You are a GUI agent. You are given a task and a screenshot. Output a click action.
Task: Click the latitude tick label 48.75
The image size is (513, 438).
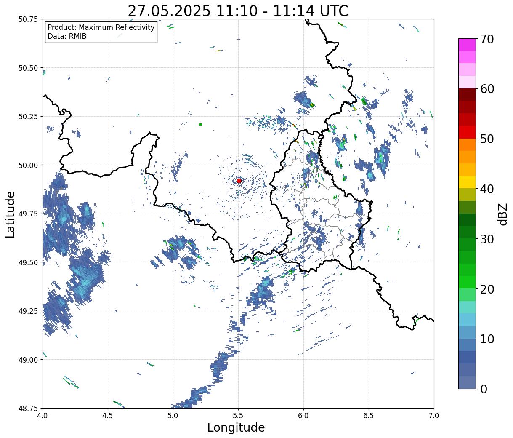[x=28, y=408]
